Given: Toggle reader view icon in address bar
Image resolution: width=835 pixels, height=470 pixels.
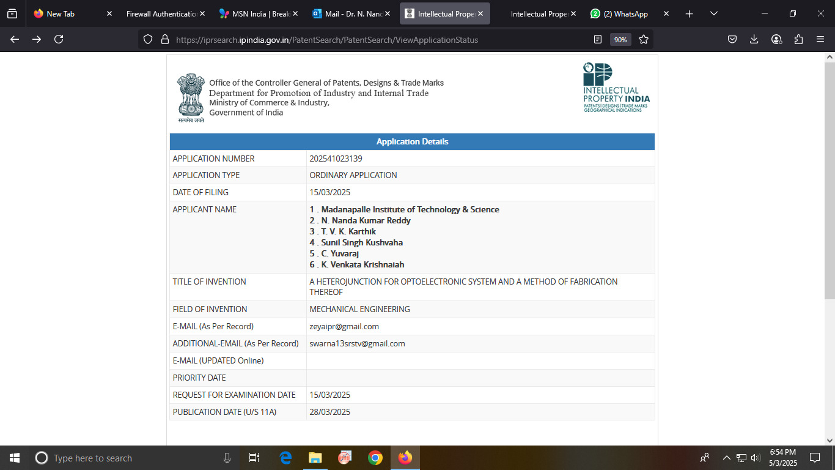Looking at the screenshot, I should pyautogui.click(x=598, y=39).
